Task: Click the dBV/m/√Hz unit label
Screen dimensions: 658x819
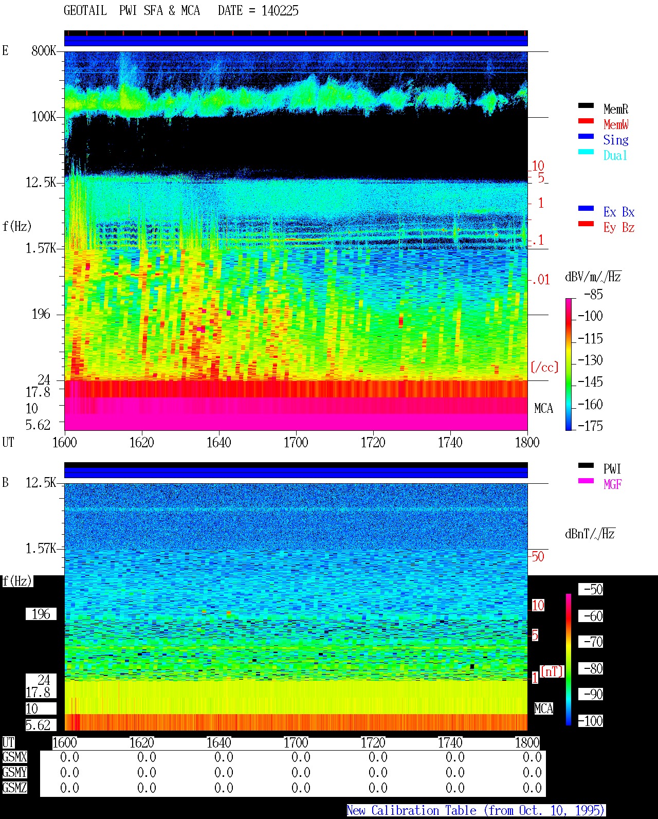Action: point(593,277)
